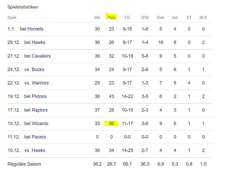
Task: Open the Wizards team link
Action: click(40, 124)
